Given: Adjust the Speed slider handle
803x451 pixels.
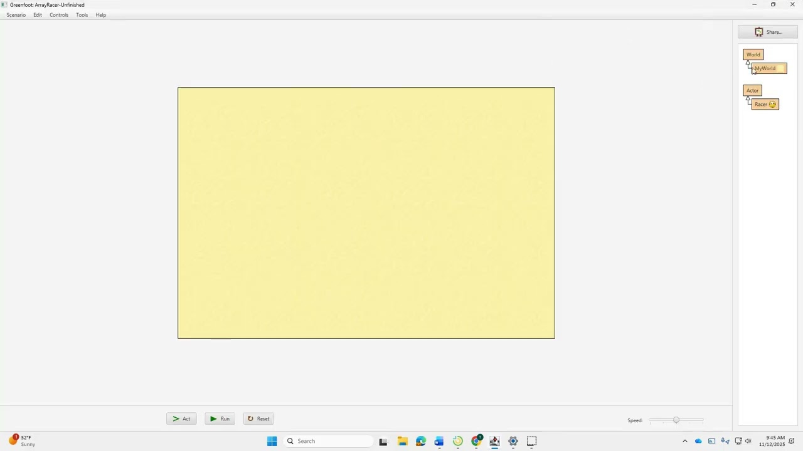Looking at the screenshot, I should [x=676, y=420].
